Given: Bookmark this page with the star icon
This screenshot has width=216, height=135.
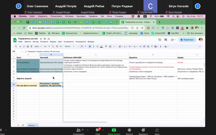Looking at the screenshot, I should pos(142,28).
